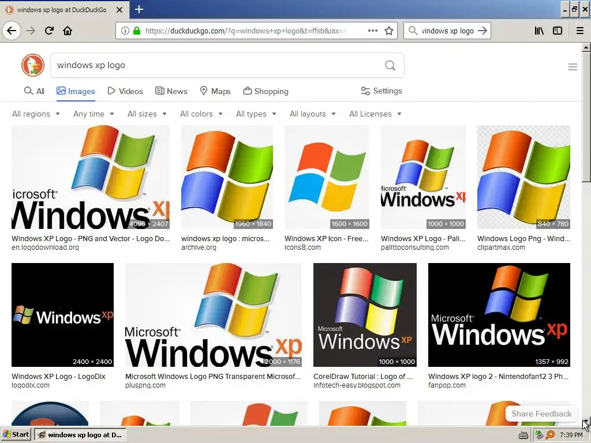Screen dimensions: 591x443
Task: Switch to the News tab
Action: 171,91
